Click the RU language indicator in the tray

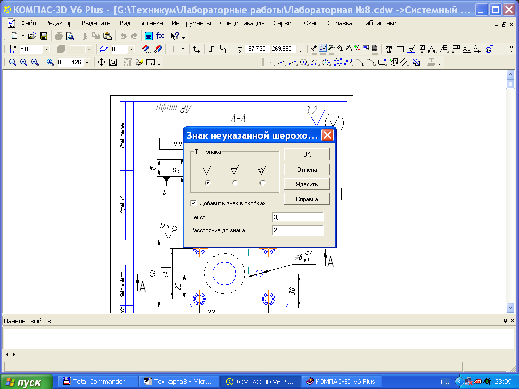tap(445, 382)
